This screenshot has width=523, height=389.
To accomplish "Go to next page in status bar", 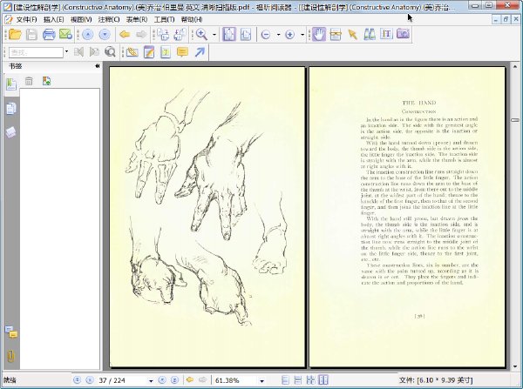I will 162,379.
